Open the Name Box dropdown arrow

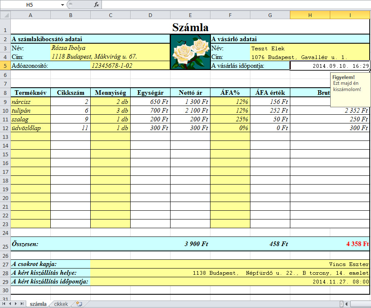point(62,5)
